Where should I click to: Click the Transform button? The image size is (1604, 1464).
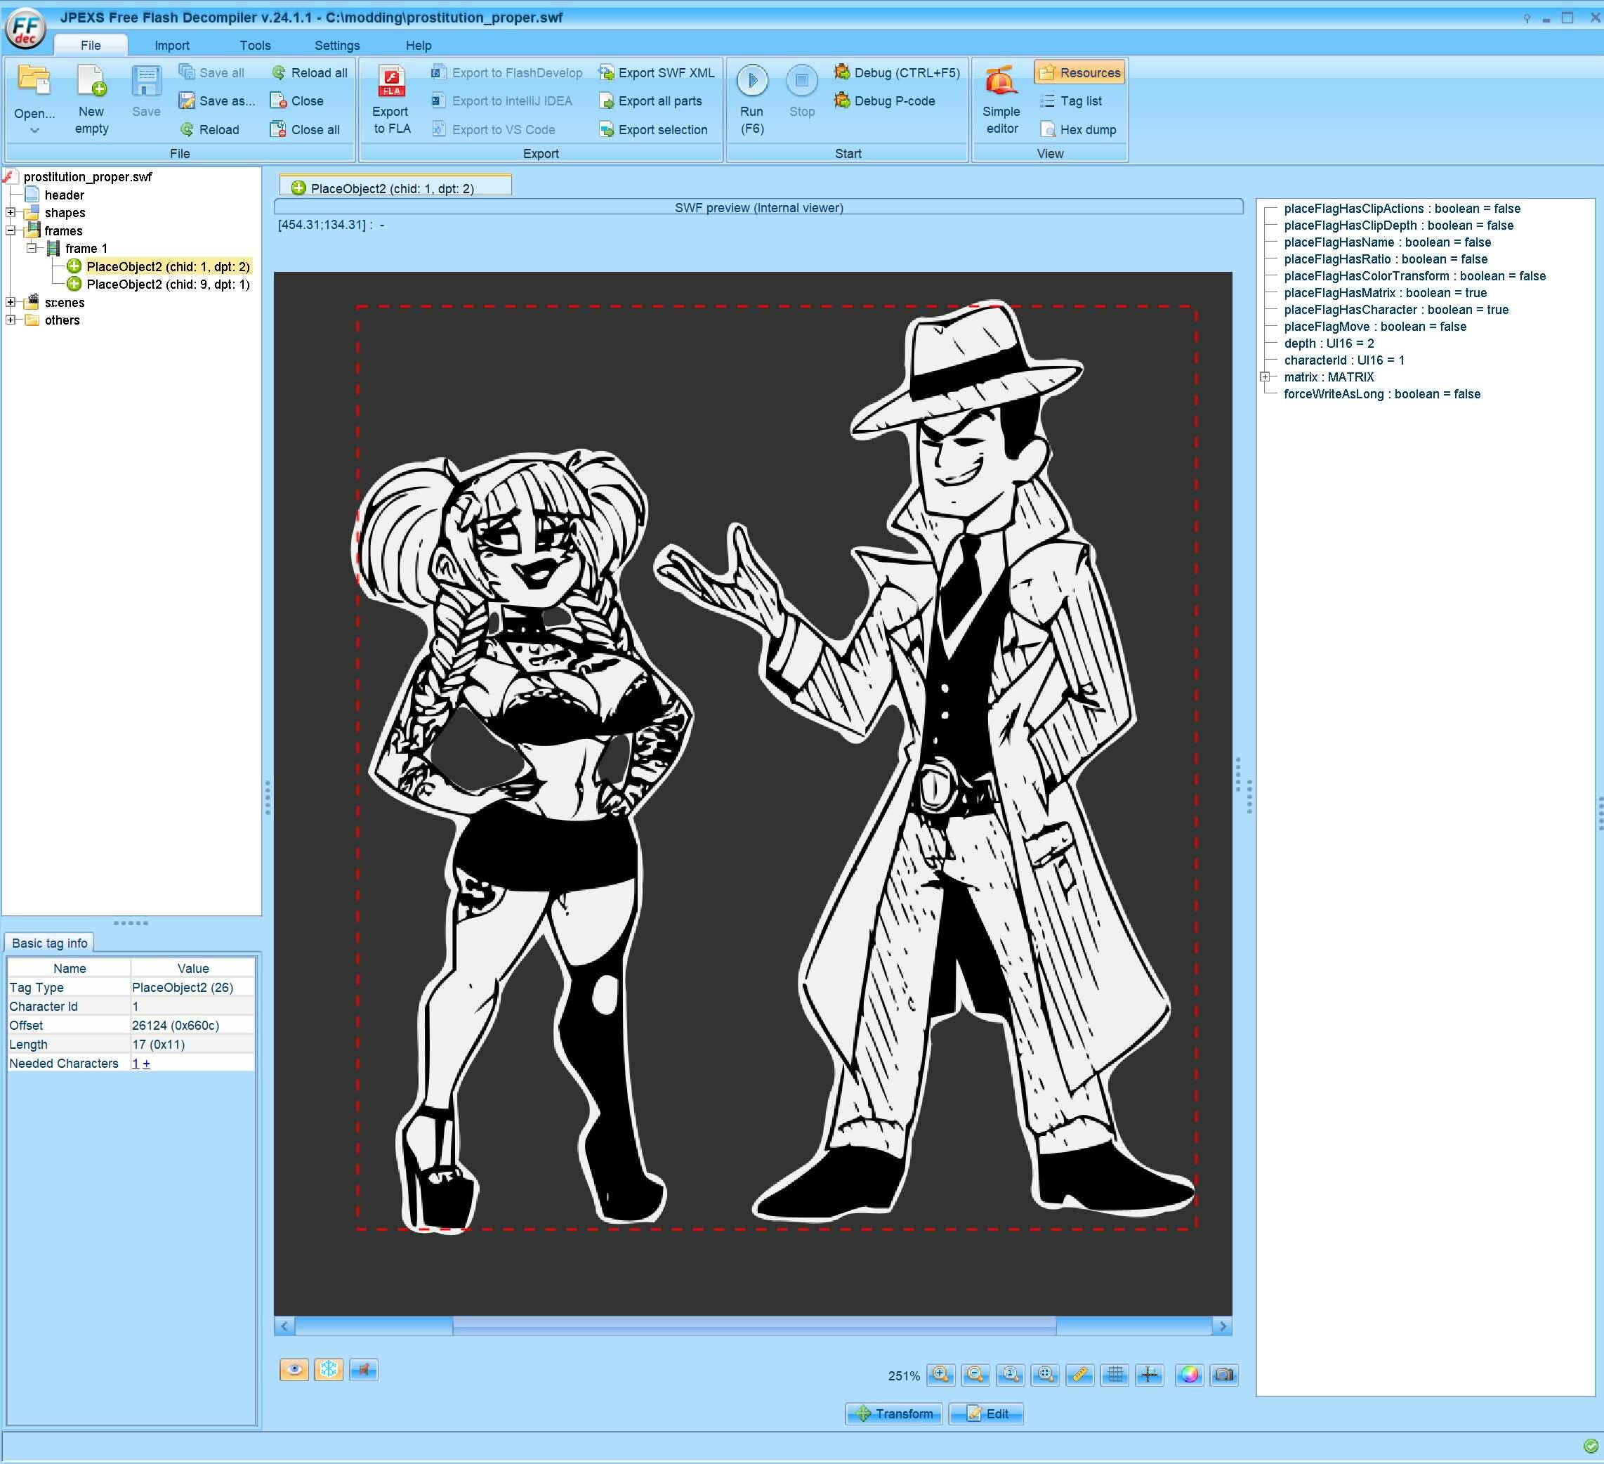pyautogui.click(x=893, y=1414)
